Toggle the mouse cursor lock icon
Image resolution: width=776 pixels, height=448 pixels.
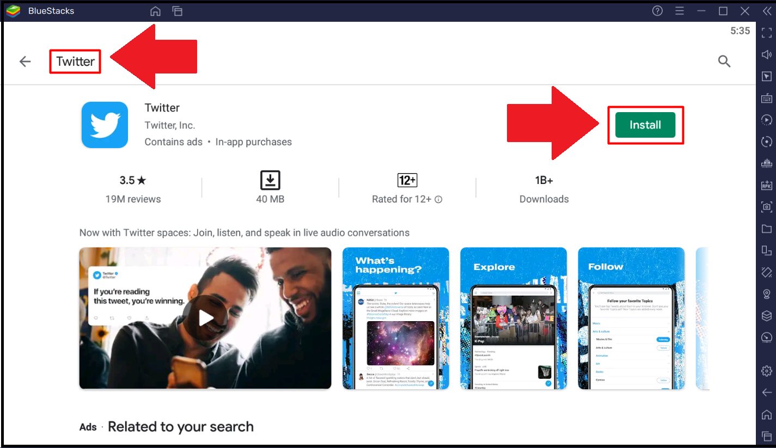(767, 76)
